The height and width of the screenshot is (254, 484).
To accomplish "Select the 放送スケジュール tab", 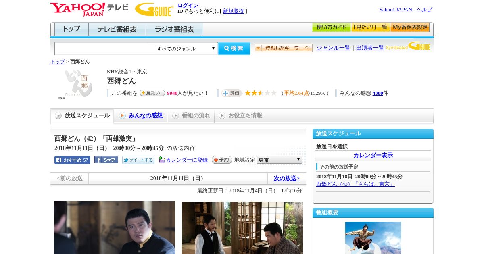I will coord(82,116).
